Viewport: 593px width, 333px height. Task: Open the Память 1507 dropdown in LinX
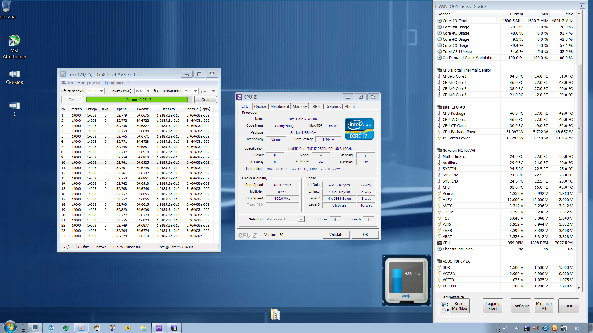coord(148,91)
